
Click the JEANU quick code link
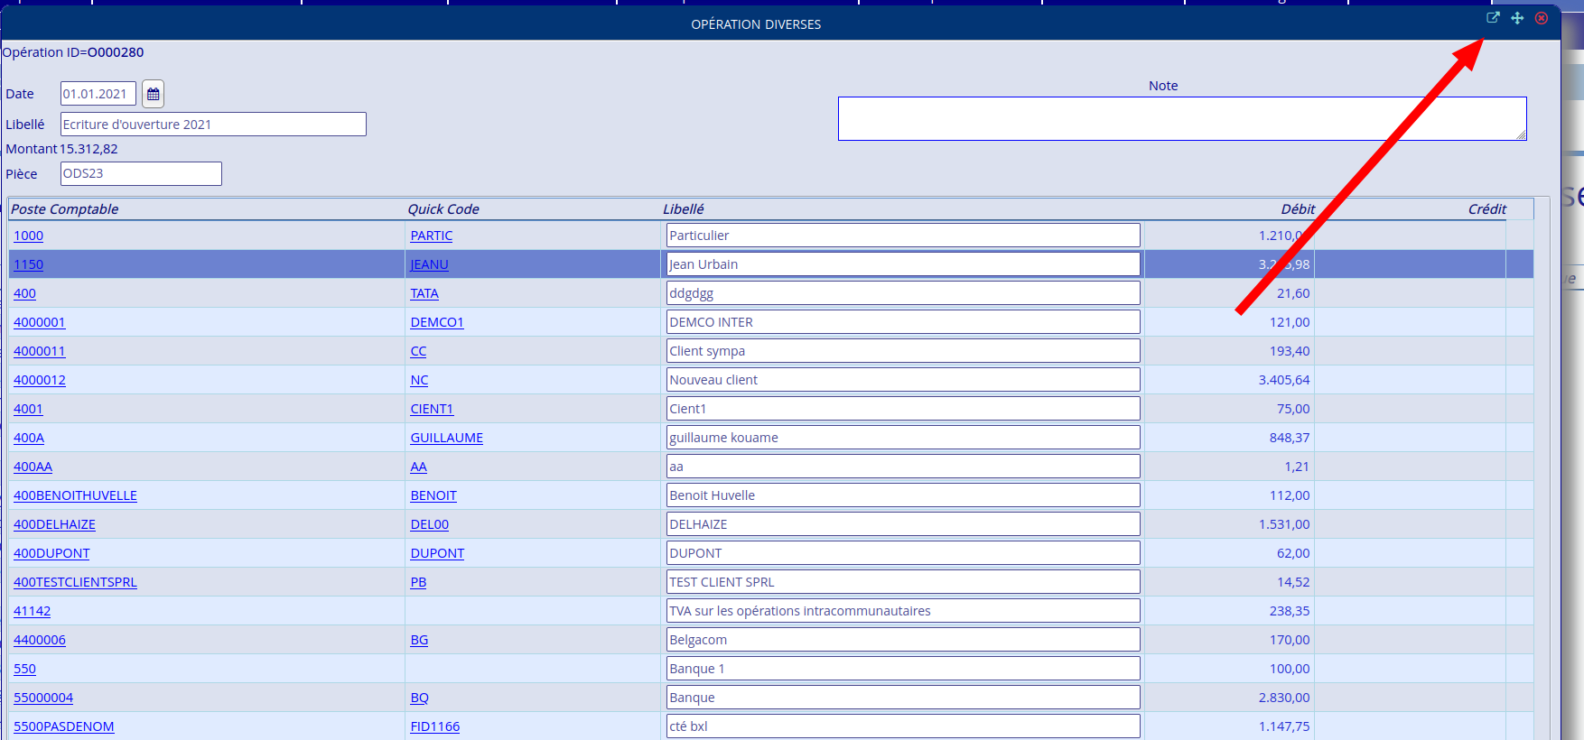pos(429,264)
